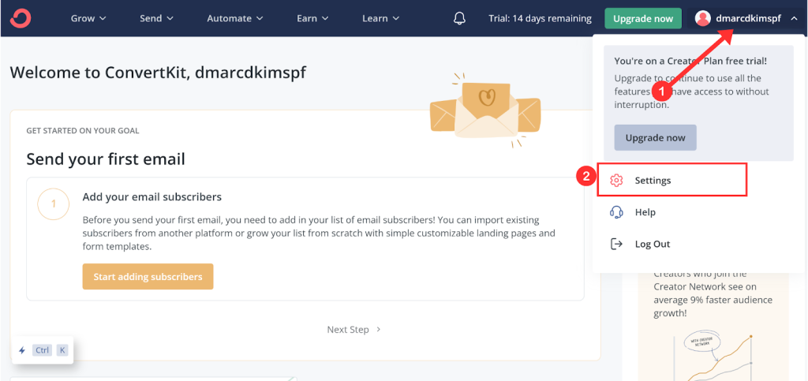808x381 pixels.
Task: Open the notifications bell
Action: [x=460, y=18]
